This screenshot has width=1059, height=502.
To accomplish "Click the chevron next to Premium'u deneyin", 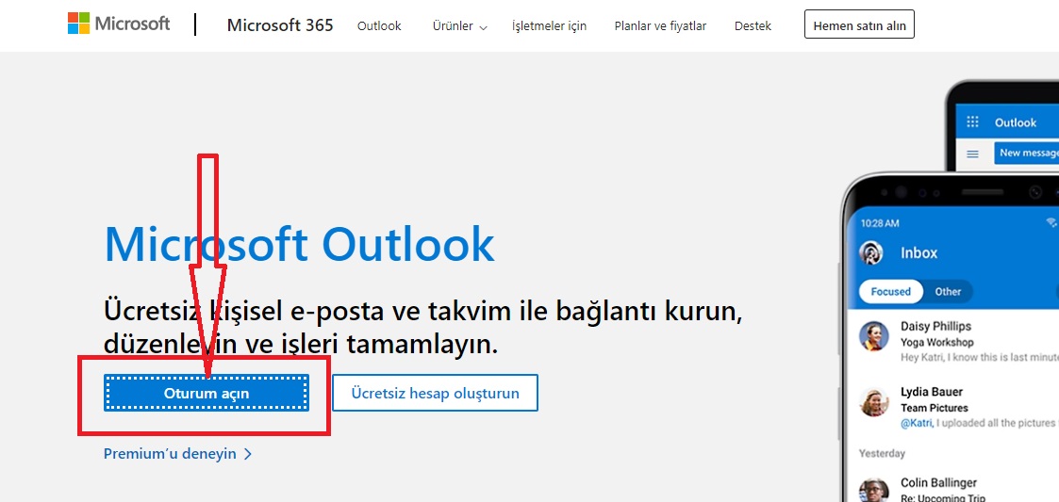I will click(x=247, y=454).
